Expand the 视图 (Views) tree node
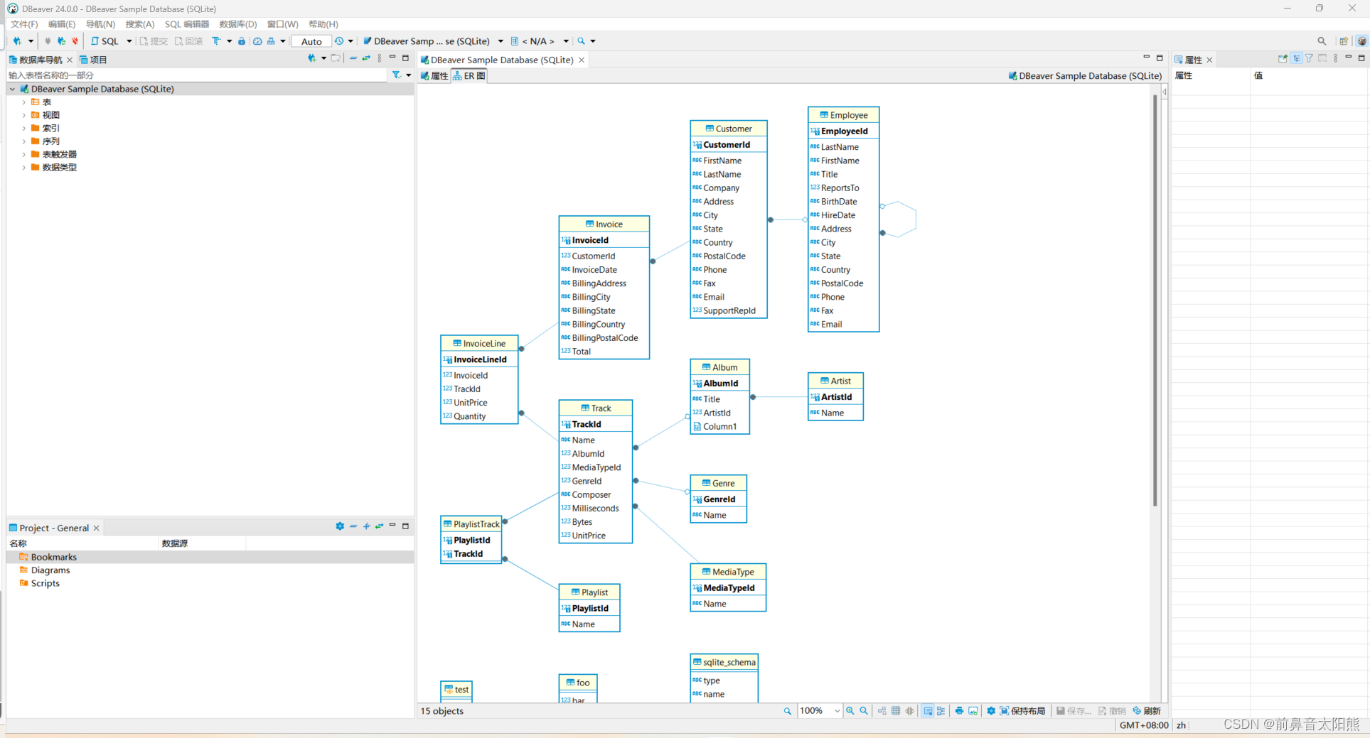The image size is (1370, 738). 23,115
